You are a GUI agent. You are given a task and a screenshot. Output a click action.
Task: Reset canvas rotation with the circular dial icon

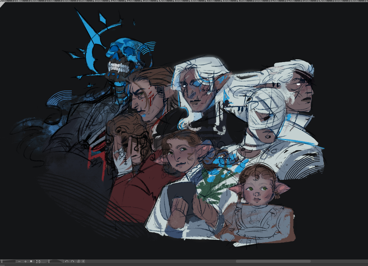pos(79,262)
